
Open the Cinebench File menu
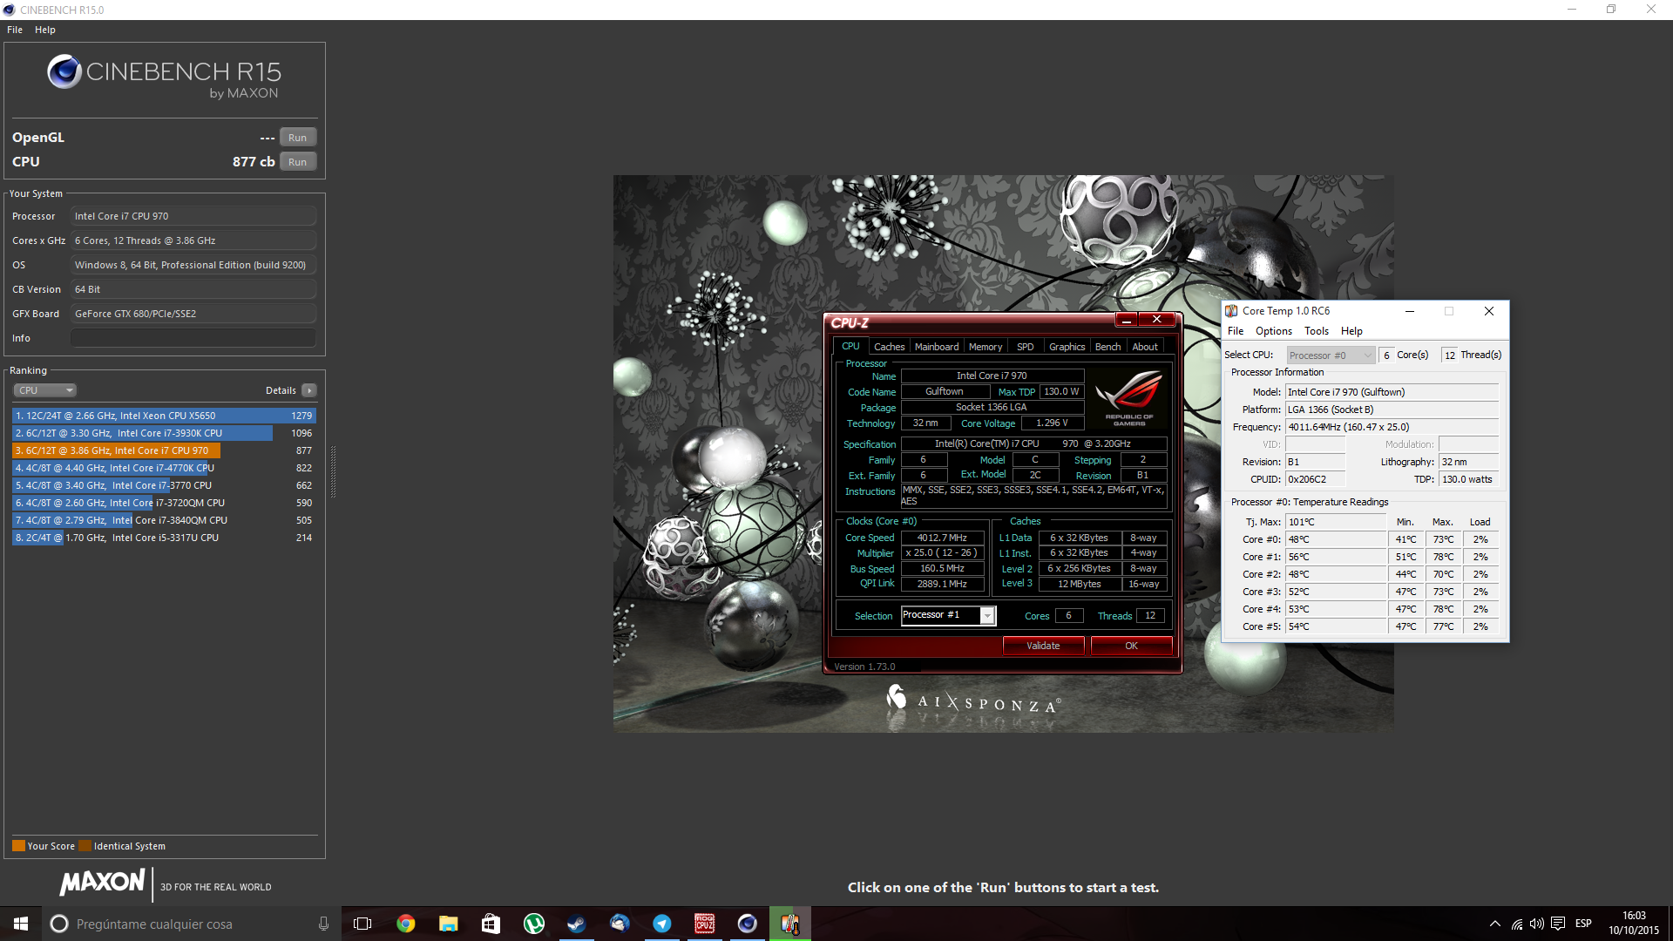tap(15, 30)
